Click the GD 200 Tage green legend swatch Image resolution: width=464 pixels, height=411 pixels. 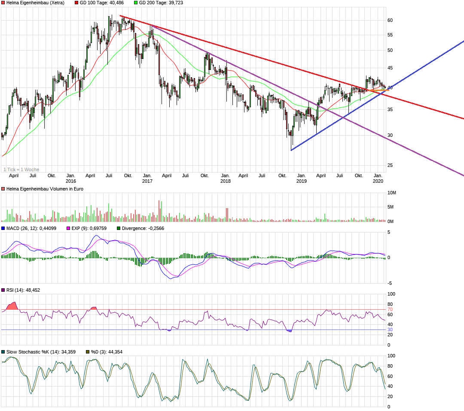[136, 3]
